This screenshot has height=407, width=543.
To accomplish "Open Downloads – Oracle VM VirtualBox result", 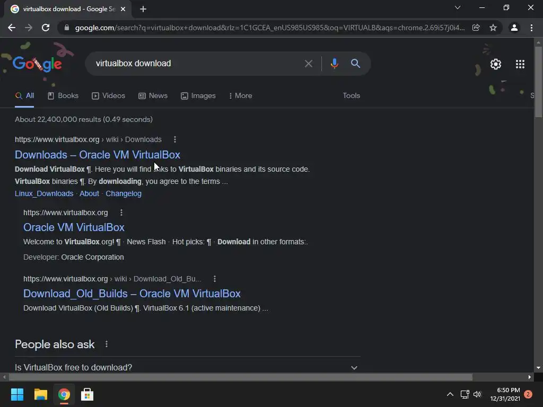I will pos(98,155).
